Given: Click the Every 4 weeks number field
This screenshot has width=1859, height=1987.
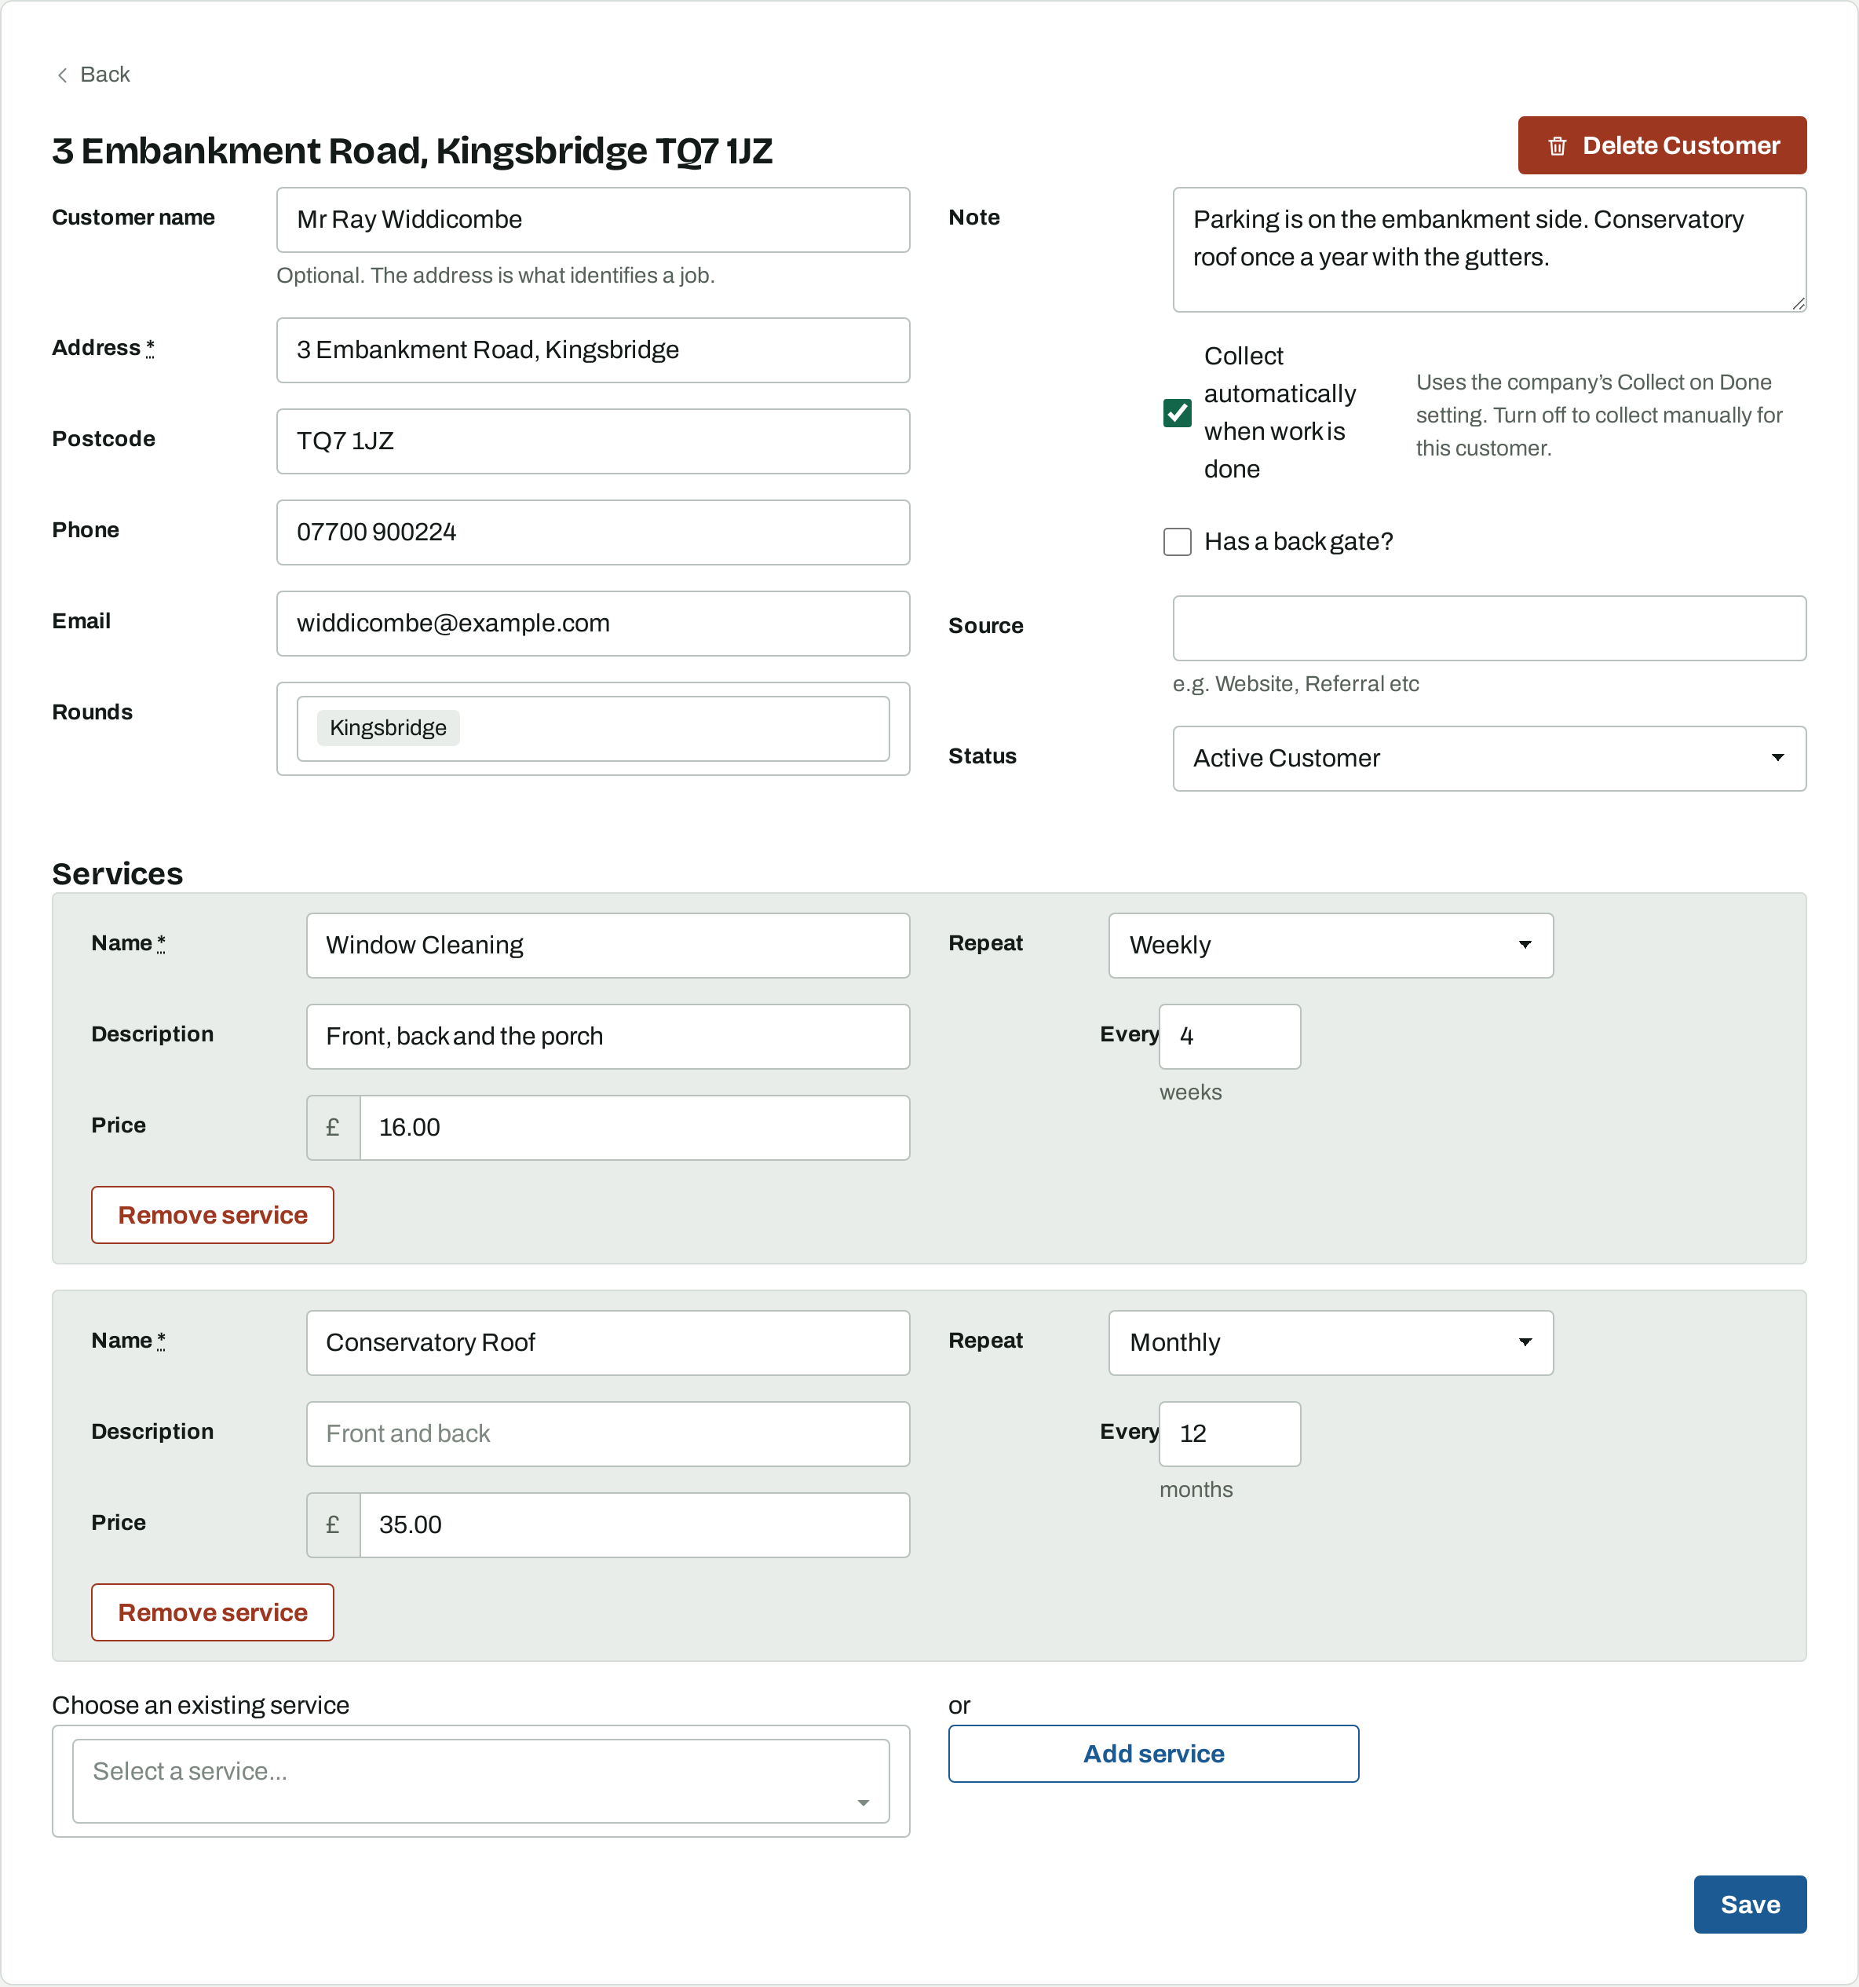Looking at the screenshot, I should click(1229, 1035).
